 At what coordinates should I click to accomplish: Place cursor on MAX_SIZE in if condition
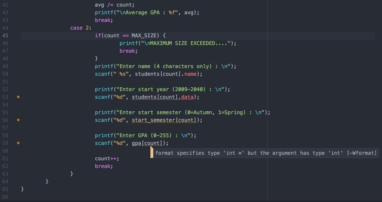click(x=144, y=35)
